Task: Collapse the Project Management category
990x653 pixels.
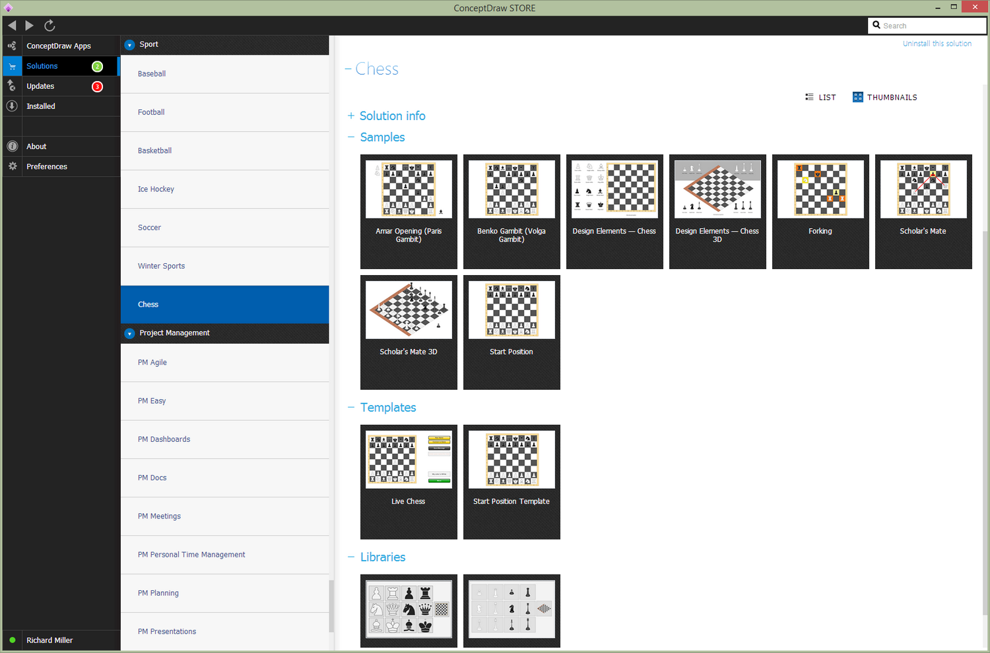Action: pyautogui.click(x=130, y=333)
